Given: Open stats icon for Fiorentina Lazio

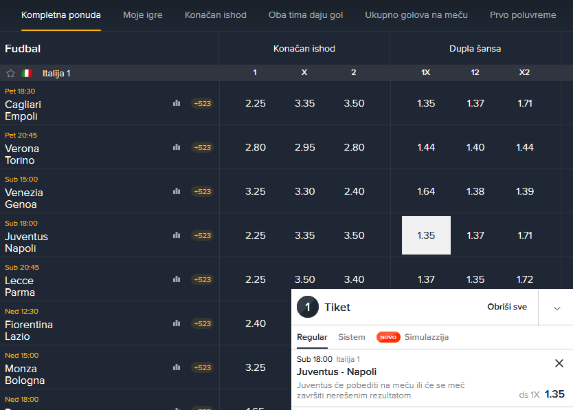Looking at the screenshot, I should coord(177,323).
